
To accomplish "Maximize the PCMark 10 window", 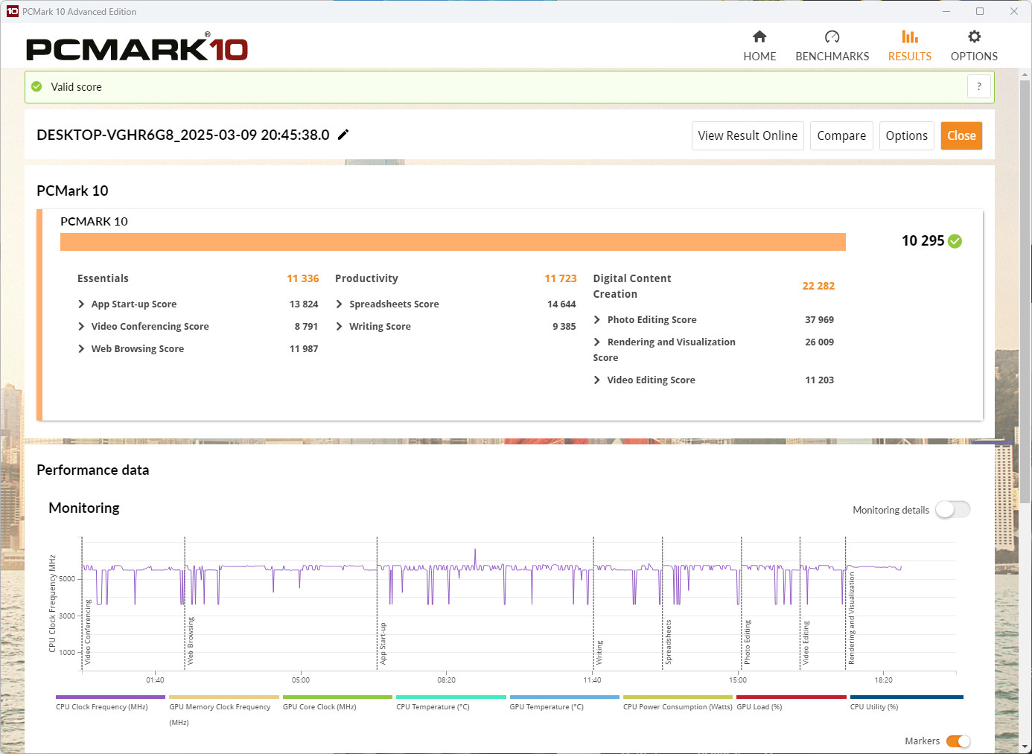I will click(980, 11).
